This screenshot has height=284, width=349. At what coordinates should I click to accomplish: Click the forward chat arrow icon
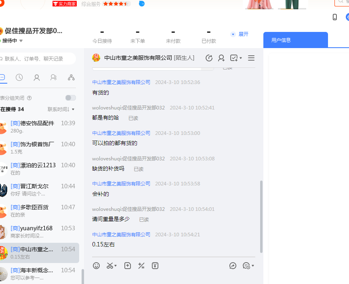coord(233,265)
